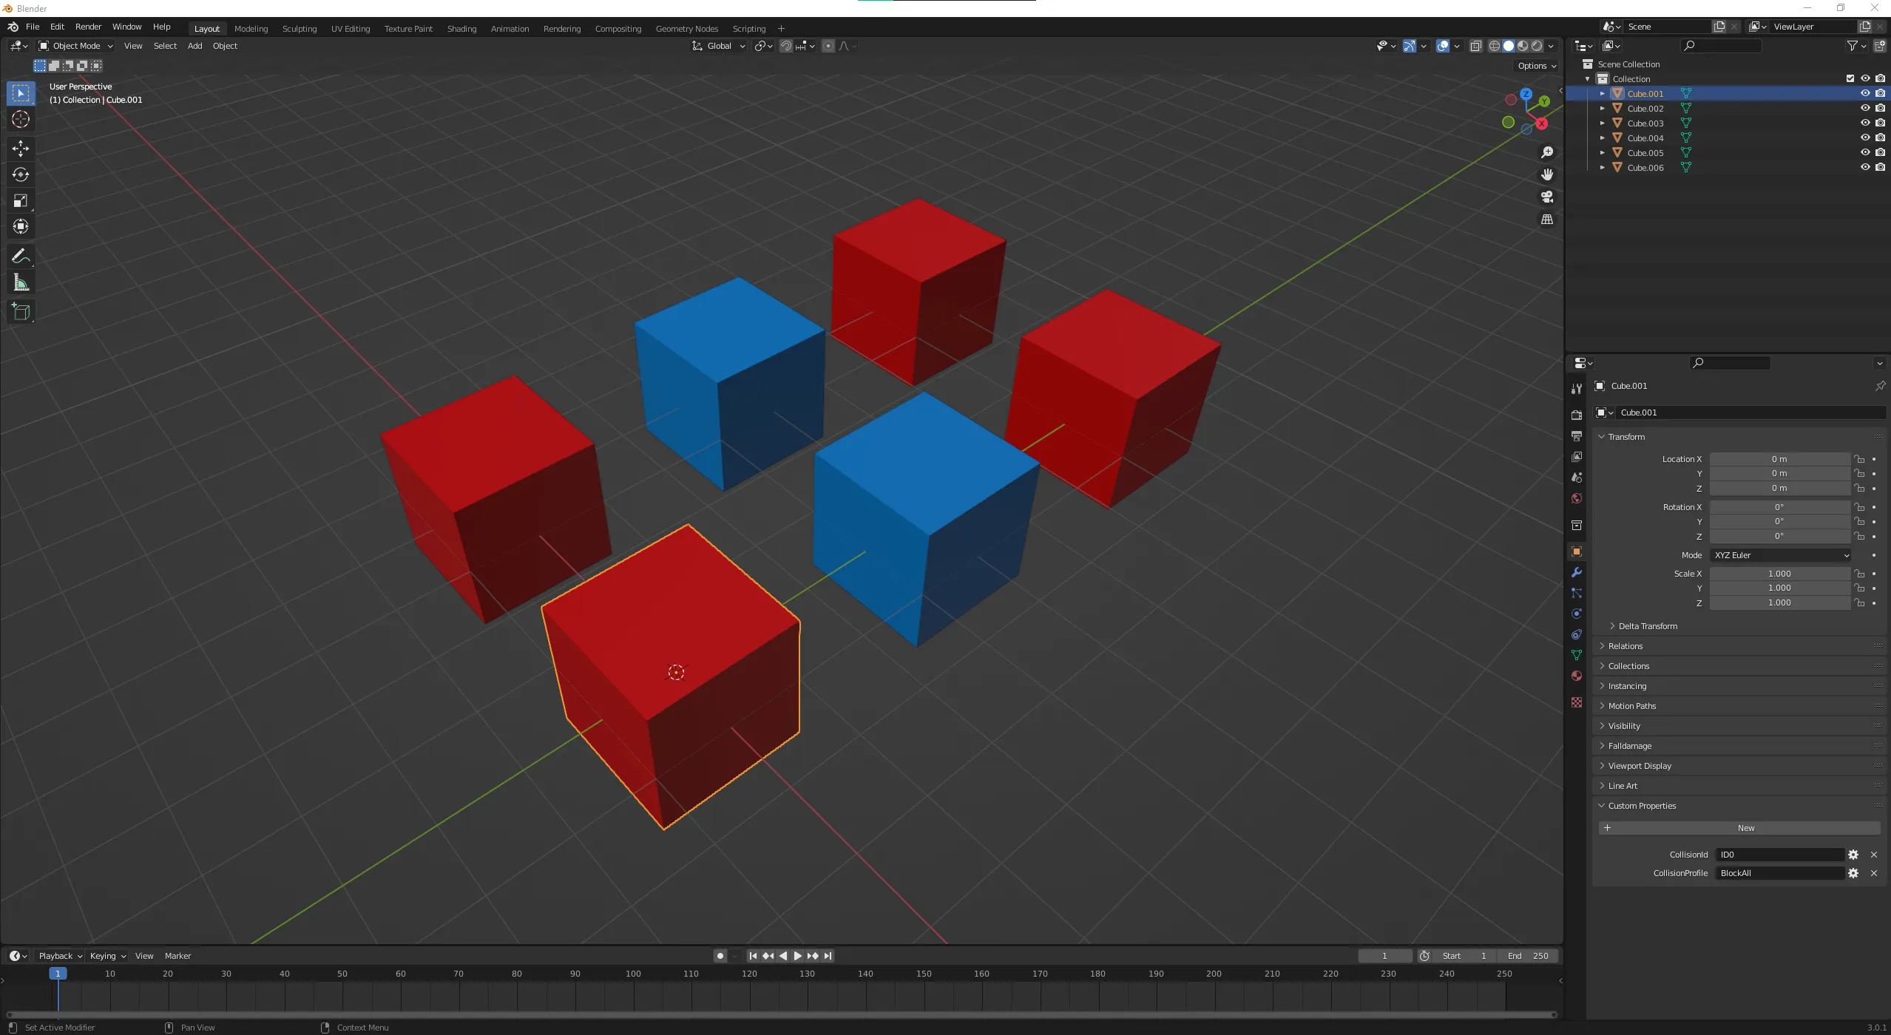Open the Object Mode dropdown

point(75,46)
